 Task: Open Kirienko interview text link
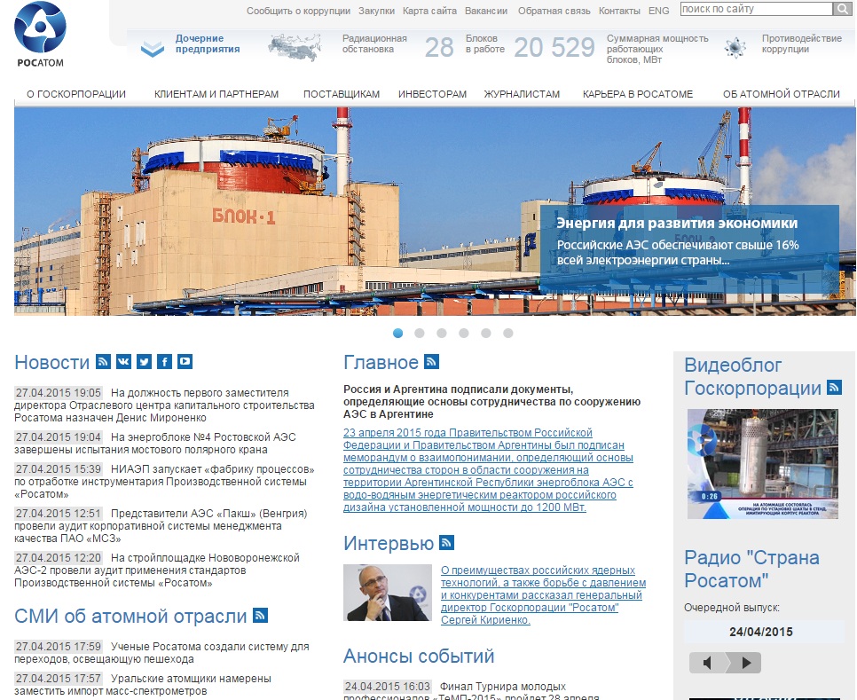(x=543, y=595)
